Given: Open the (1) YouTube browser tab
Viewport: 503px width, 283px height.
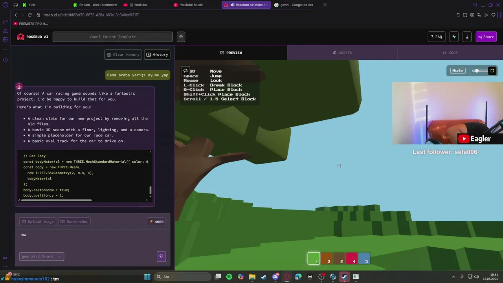Looking at the screenshot, I should 136,5.
